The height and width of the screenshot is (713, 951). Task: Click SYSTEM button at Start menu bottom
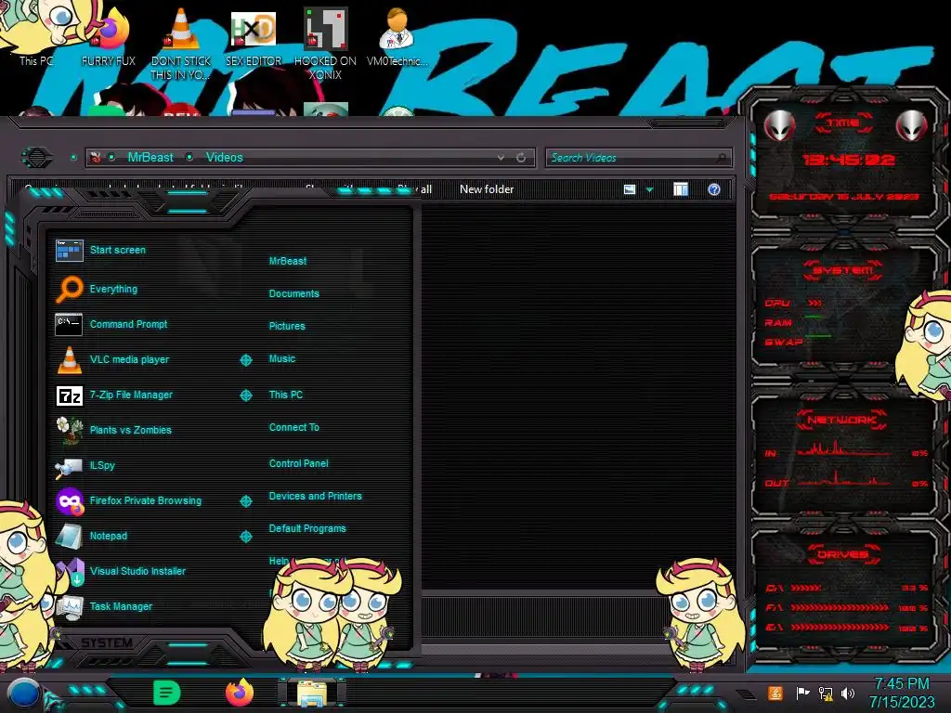coord(106,642)
